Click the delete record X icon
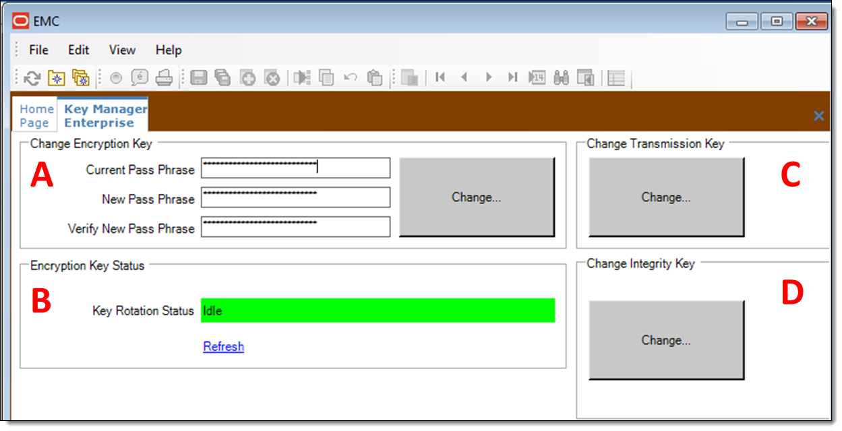Screen dimensions: 842x431 pyautogui.click(x=272, y=78)
